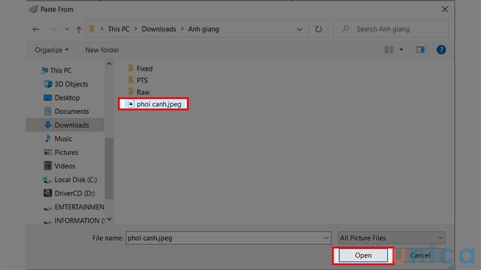Screen dimensions: 481x270
Task: Click Downloads in address breadcrumb
Action: click(159, 29)
